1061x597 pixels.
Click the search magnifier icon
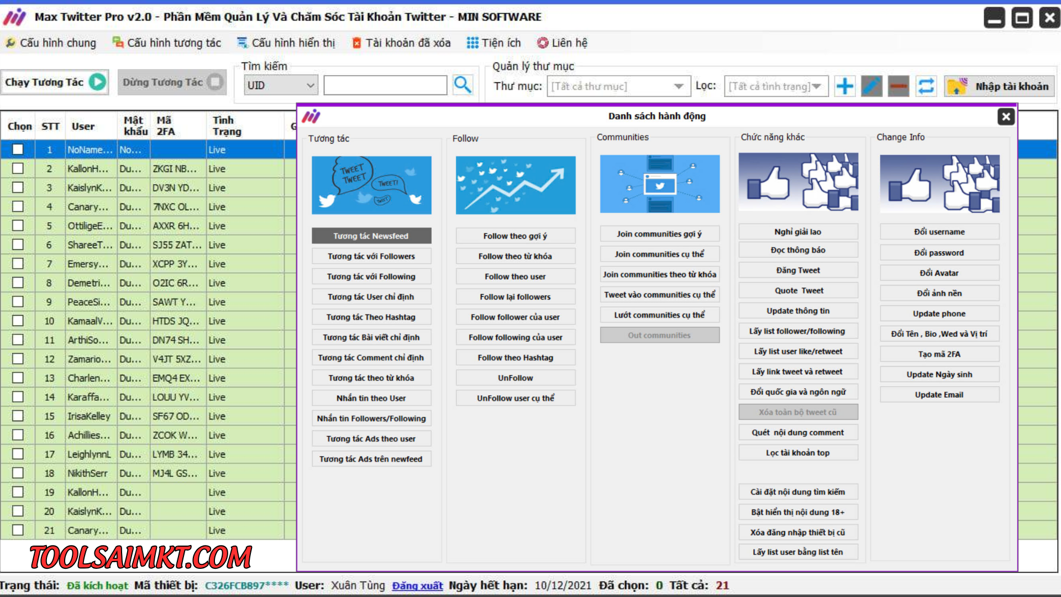click(463, 85)
